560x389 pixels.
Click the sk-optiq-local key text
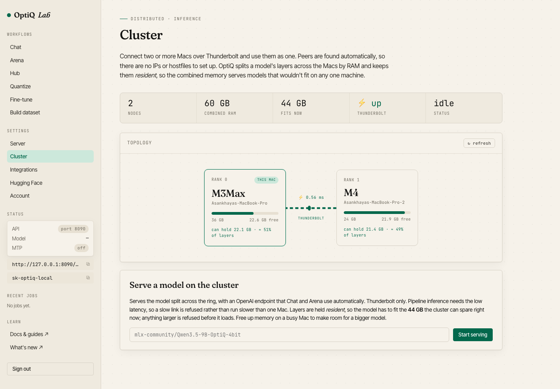coord(32,278)
